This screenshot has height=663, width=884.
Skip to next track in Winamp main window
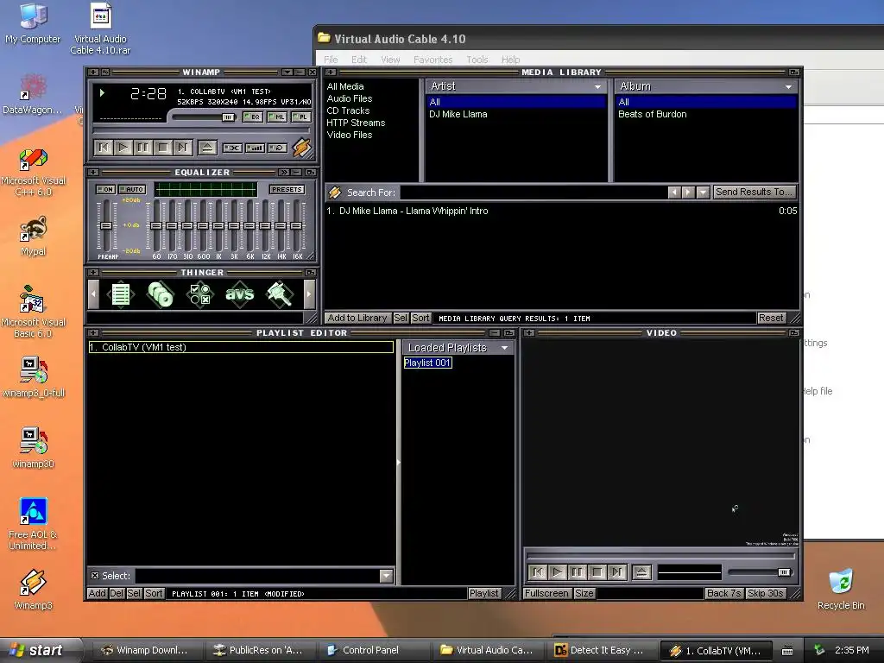182,148
